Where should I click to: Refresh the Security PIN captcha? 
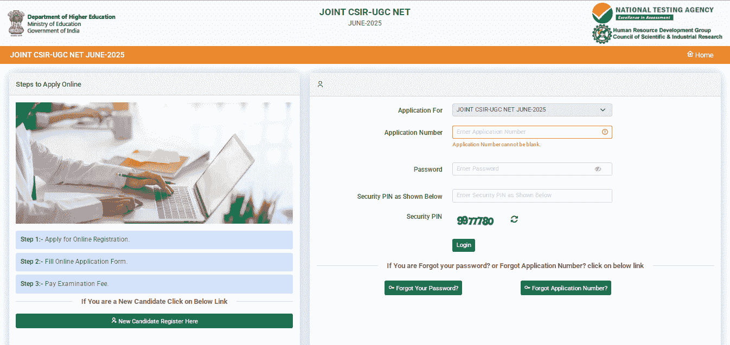pos(514,219)
